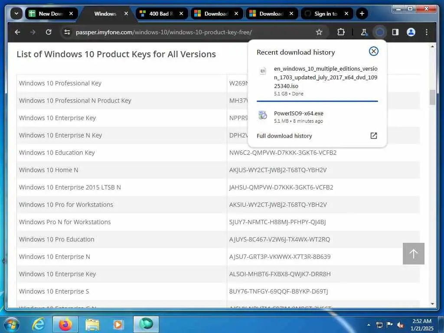Launch Internet Explorer from the taskbar
This screenshot has height=333, width=444.
tap(39, 324)
